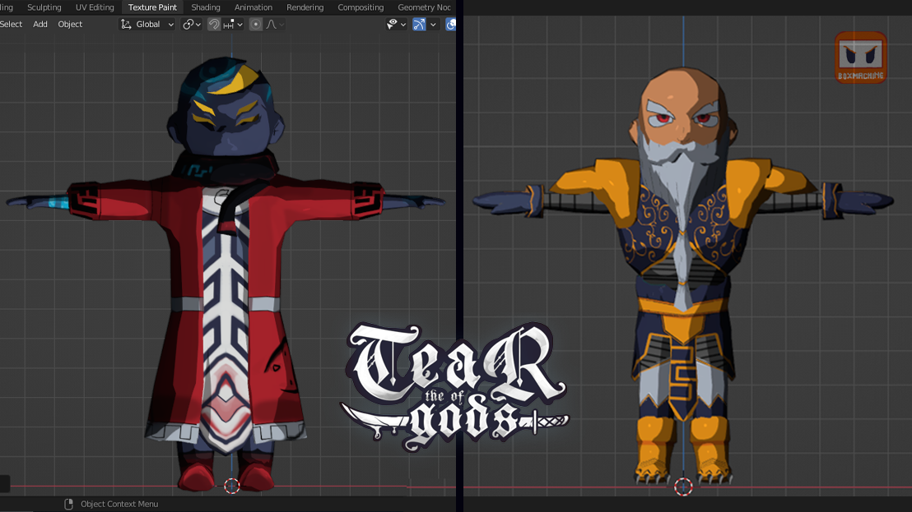Screen dimensions: 912x512
Task: Click the mouse icon in status bar
Action: click(x=68, y=504)
